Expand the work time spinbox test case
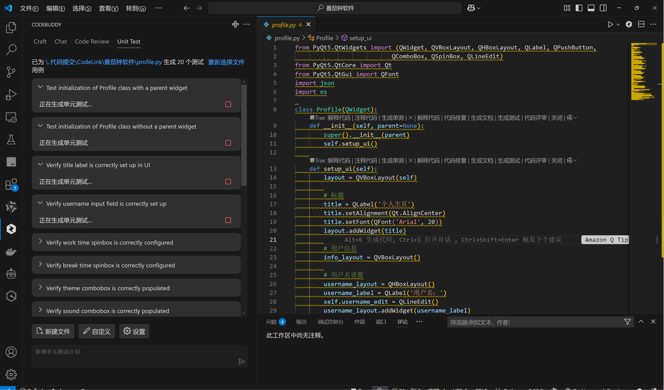The height and width of the screenshot is (390, 664). pos(40,242)
